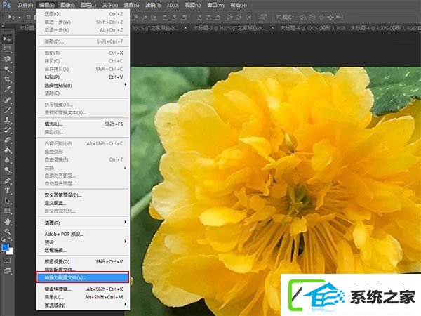Expand the 变换 submenu arrow
The width and height of the screenshot is (421, 316).
(125, 168)
